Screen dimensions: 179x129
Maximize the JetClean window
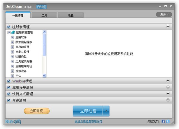[x=166, y=6]
